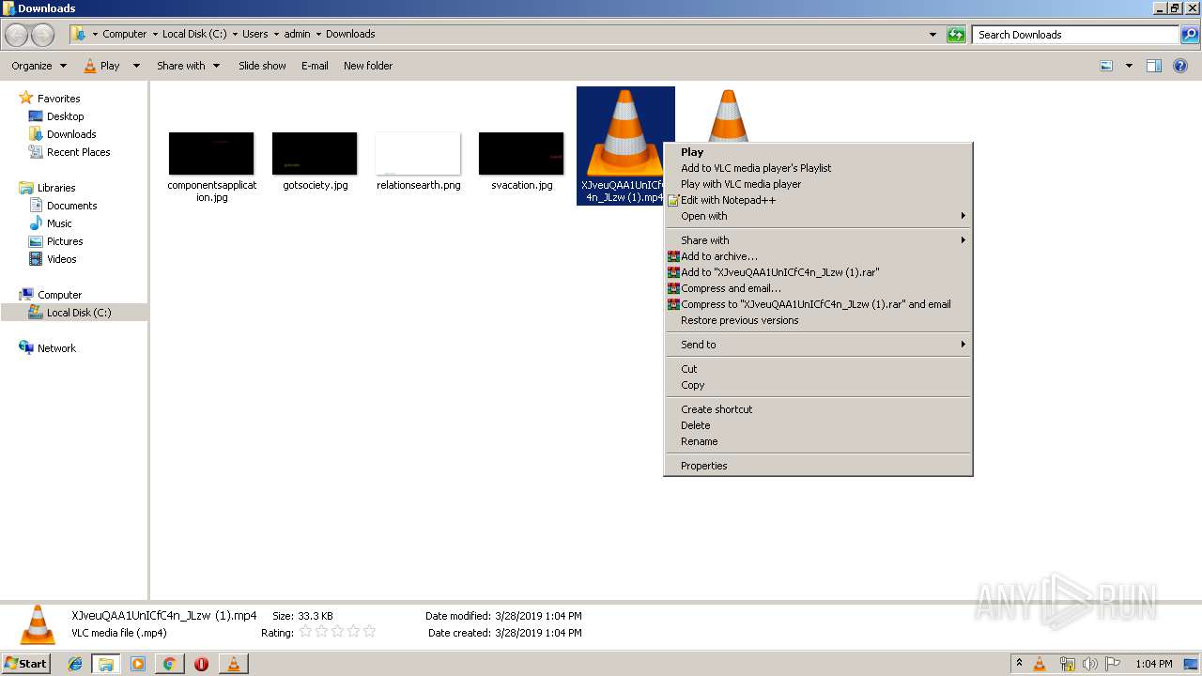Click Play in the context menu
Image resolution: width=1202 pixels, height=676 pixels.
pyautogui.click(x=692, y=152)
